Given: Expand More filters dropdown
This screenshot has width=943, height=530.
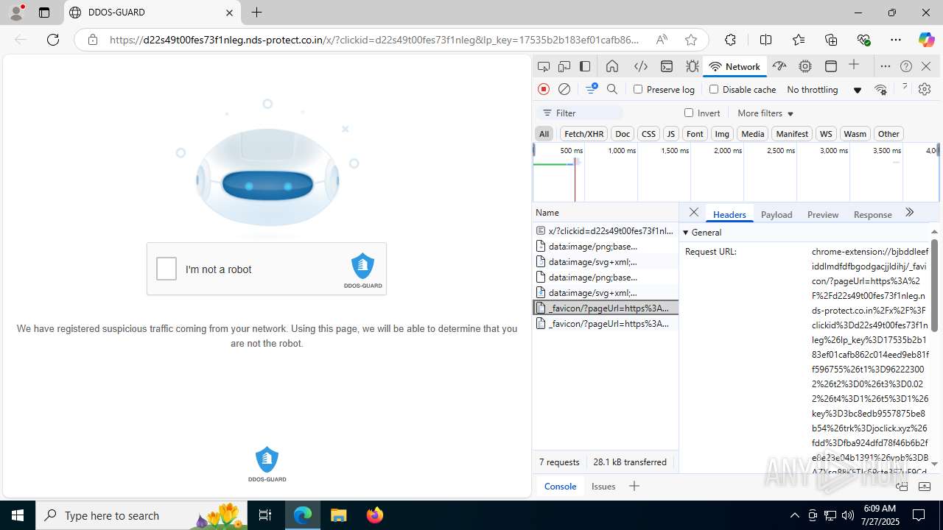Looking at the screenshot, I should (x=765, y=113).
